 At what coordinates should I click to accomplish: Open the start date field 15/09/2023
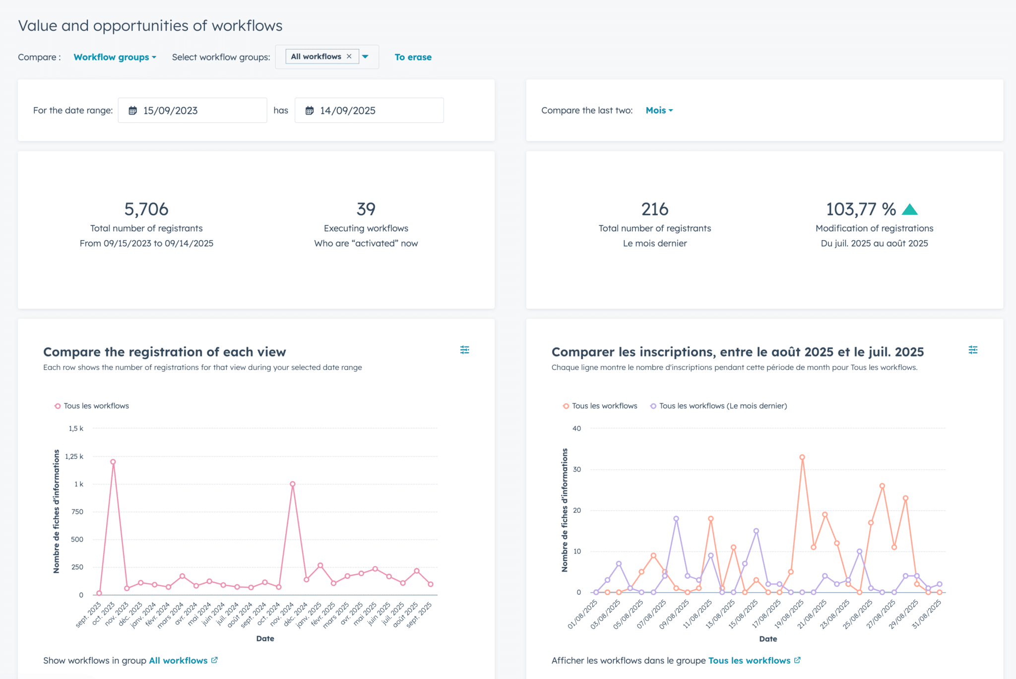point(192,110)
